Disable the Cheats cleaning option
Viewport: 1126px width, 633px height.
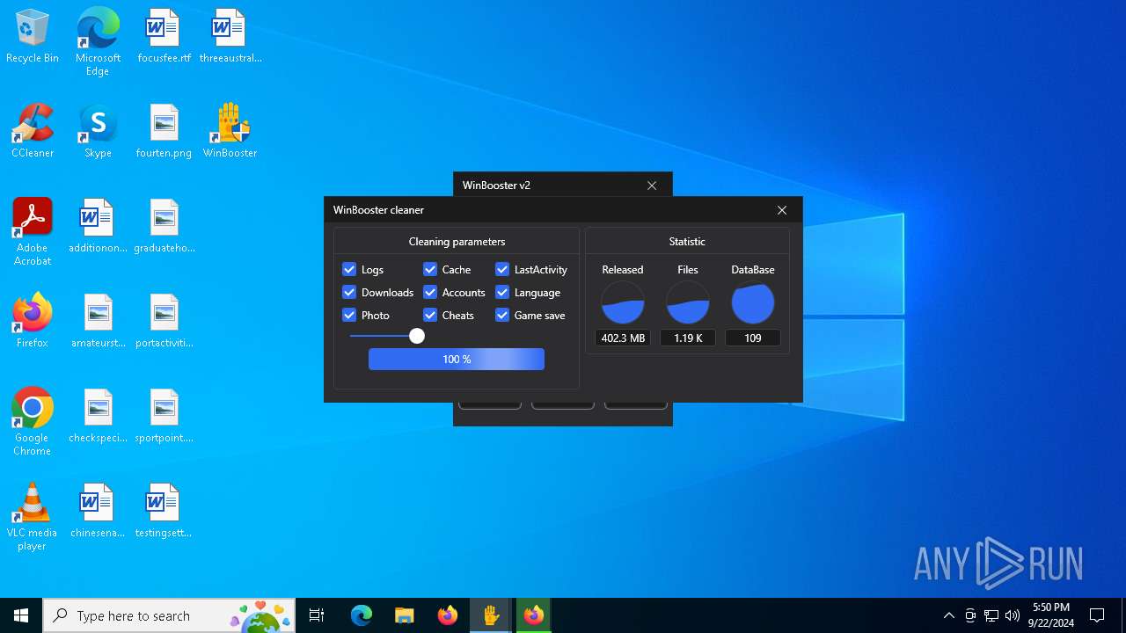click(430, 315)
